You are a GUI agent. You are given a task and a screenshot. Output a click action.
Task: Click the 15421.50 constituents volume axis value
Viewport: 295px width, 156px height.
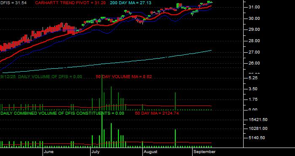tap(258, 120)
